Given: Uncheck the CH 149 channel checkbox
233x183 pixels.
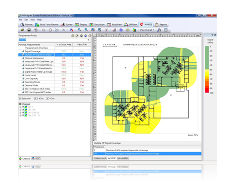Looking at the screenshot, I should (x=23, y=110).
